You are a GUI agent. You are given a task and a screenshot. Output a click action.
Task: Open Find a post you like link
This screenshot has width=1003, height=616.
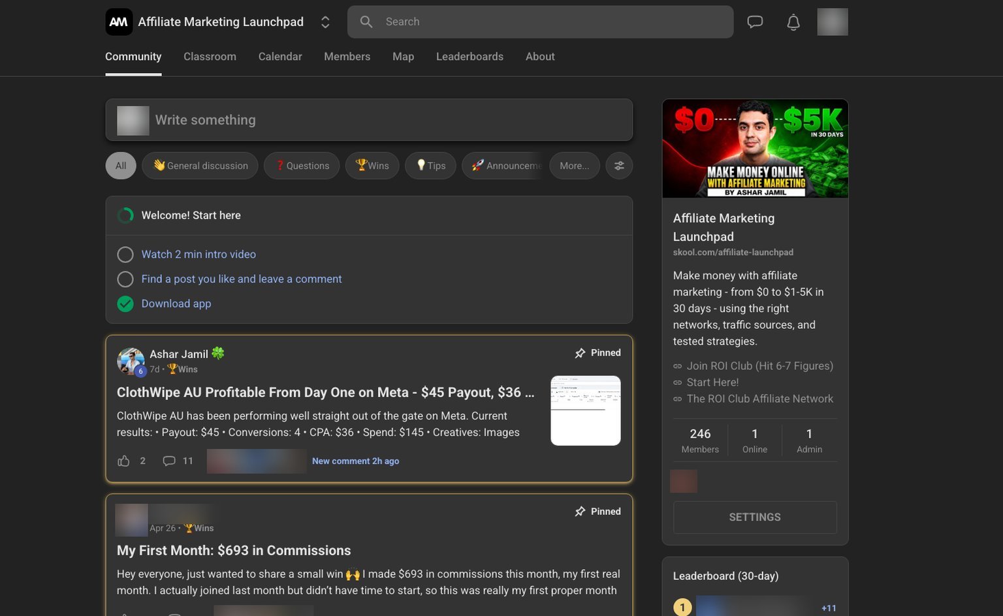click(242, 279)
